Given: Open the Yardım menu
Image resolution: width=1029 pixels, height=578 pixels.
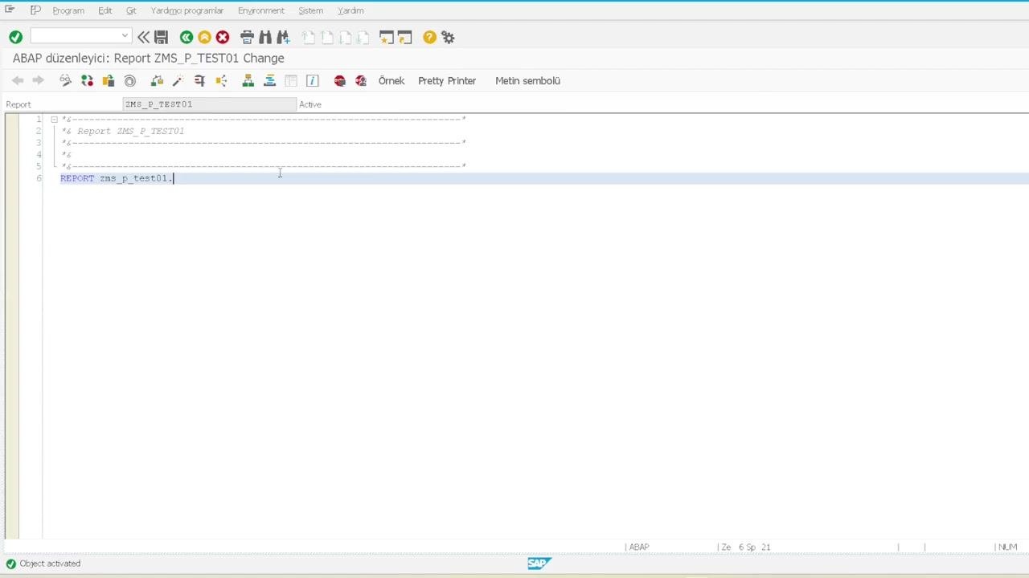Looking at the screenshot, I should click(x=351, y=10).
